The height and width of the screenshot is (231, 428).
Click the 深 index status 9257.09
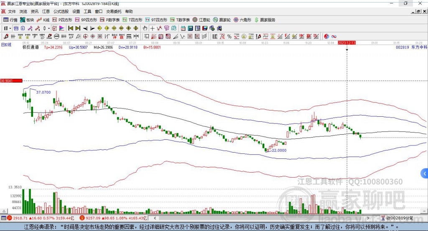pos(113,218)
